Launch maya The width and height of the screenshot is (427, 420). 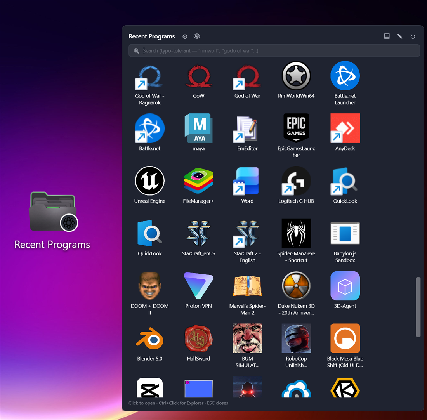click(x=198, y=128)
